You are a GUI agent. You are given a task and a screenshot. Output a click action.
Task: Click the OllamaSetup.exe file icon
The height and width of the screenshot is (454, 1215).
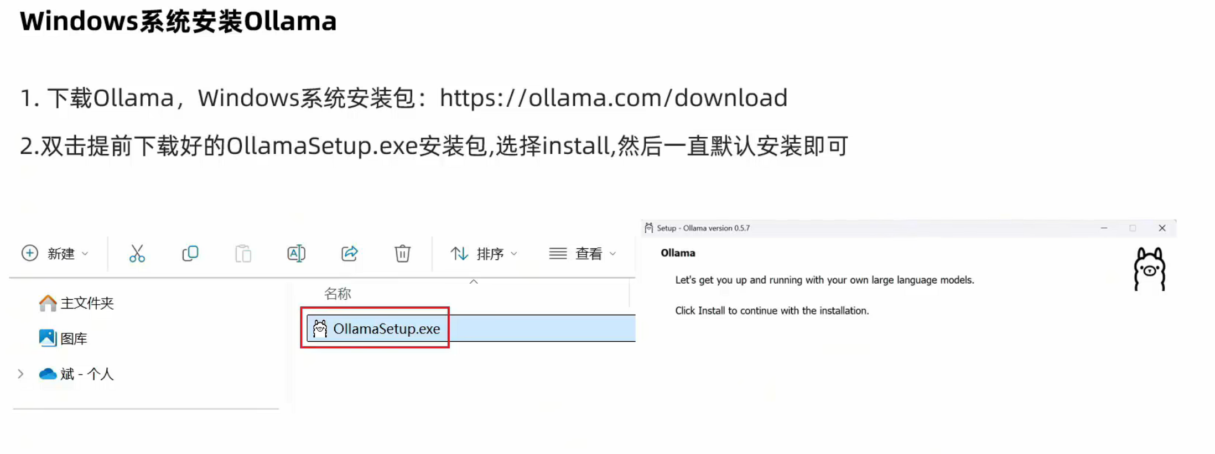pyautogui.click(x=320, y=328)
